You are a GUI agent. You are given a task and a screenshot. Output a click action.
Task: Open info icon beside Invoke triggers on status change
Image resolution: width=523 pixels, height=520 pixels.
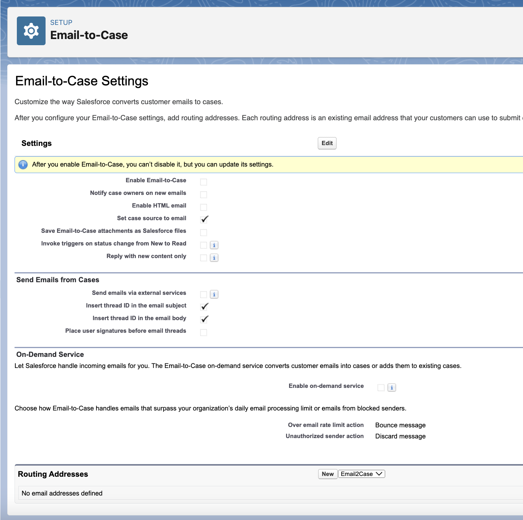214,245
